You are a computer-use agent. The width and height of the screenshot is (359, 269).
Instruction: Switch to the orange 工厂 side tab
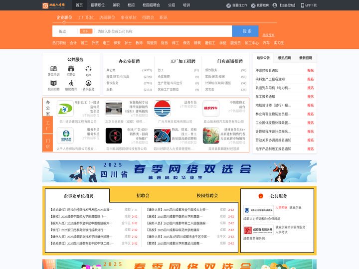coord(48,125)
